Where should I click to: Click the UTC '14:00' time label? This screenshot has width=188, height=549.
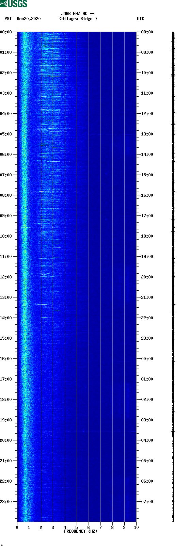pyautogui.click(x=147, y=155)
